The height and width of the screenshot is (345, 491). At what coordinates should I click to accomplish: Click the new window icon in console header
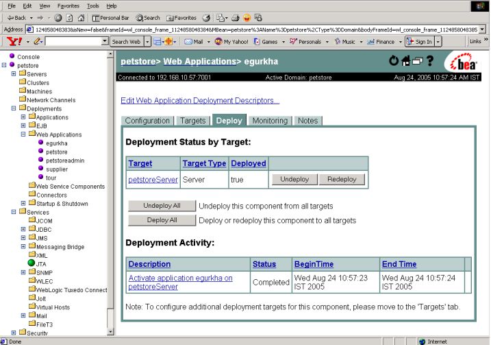418,61
